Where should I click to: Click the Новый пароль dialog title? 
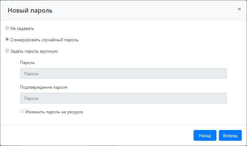coord(30,10)
